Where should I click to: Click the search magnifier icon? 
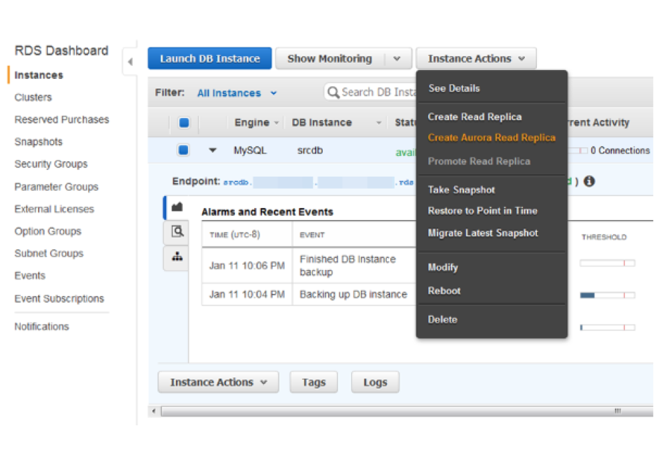[x=333, y=92]
